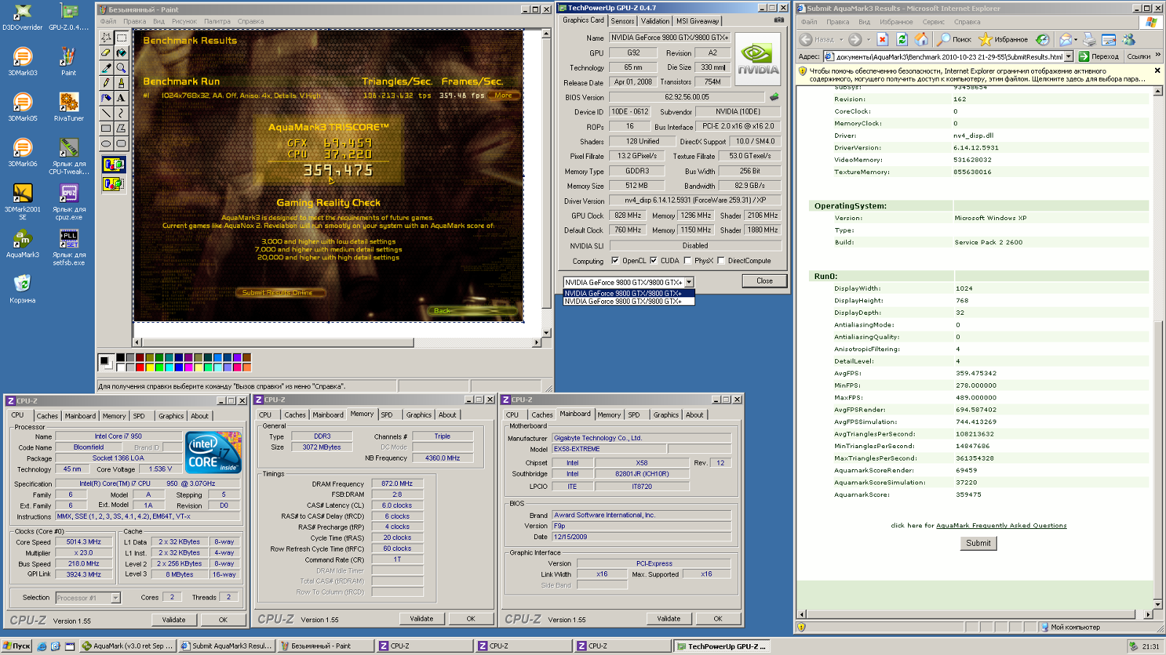
Task: Pick the Eraser tool in Paint
Action: pyautogui.click(x=106, y=52)
